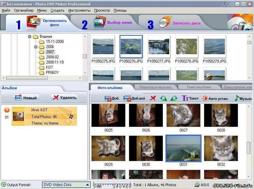Open the Помощь menu
The width and height of the screenshot is (254, 189).
point(120,11)
